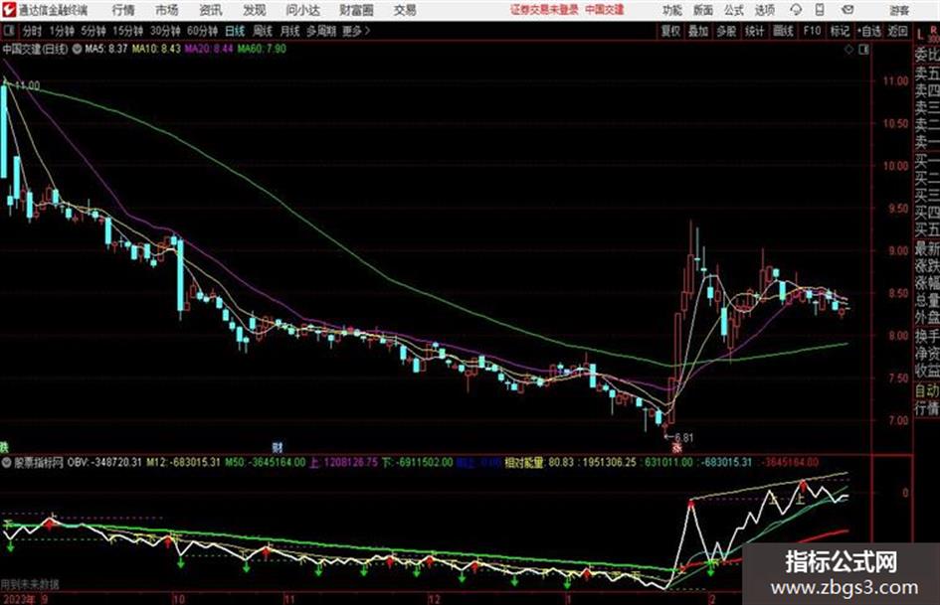This screenshot has height=605, width=940.
Task: Click the 游客 user account label
Action: pos(899,10)
